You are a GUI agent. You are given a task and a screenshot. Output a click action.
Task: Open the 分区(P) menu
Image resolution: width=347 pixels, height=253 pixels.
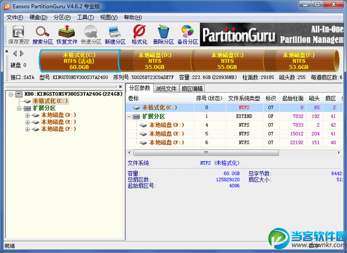62,17
